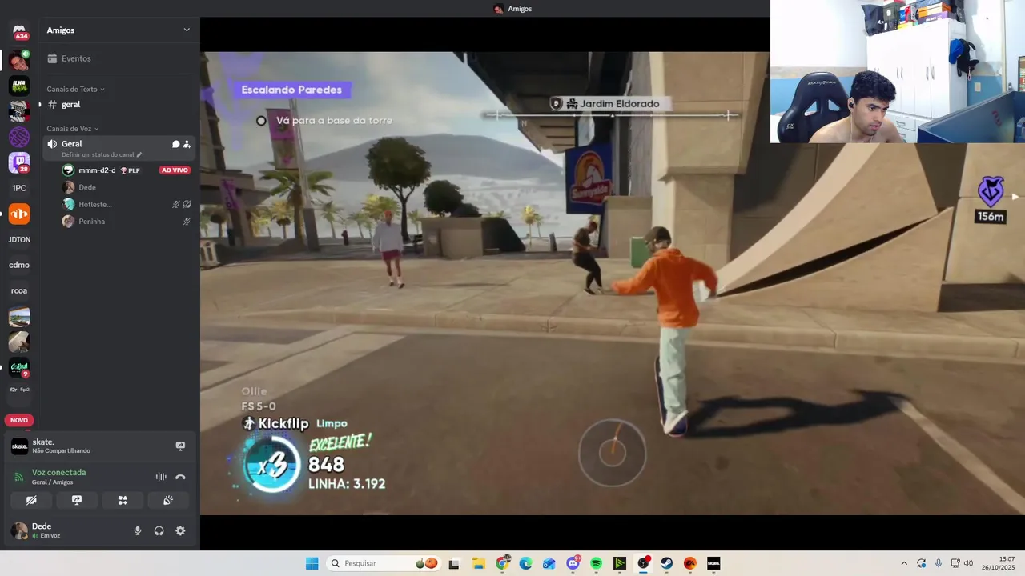The height and width of the screenshot is (576, 1025).
Task: Open the orange soundwave server icon
Action: tap(19, 214)
